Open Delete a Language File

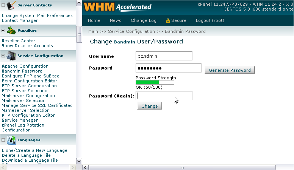point(26,155)
